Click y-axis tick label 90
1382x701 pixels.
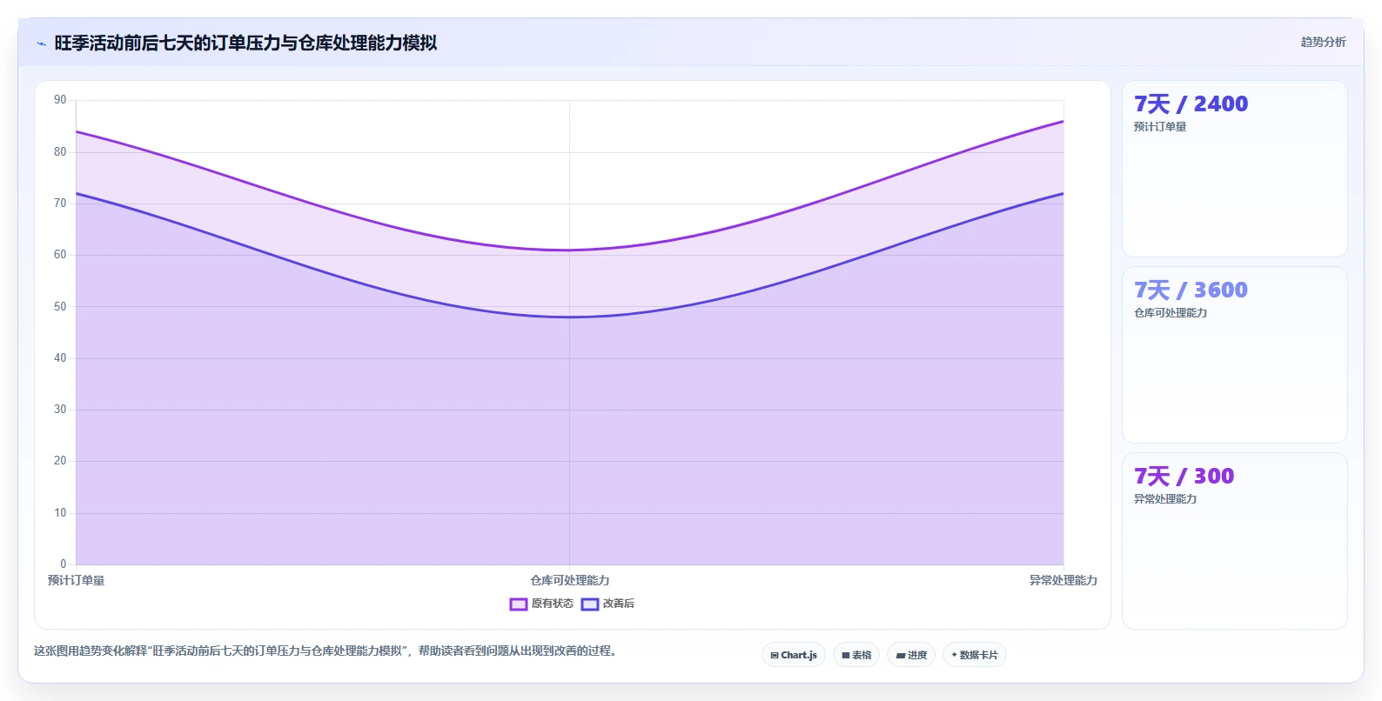(x=60, y=100)
